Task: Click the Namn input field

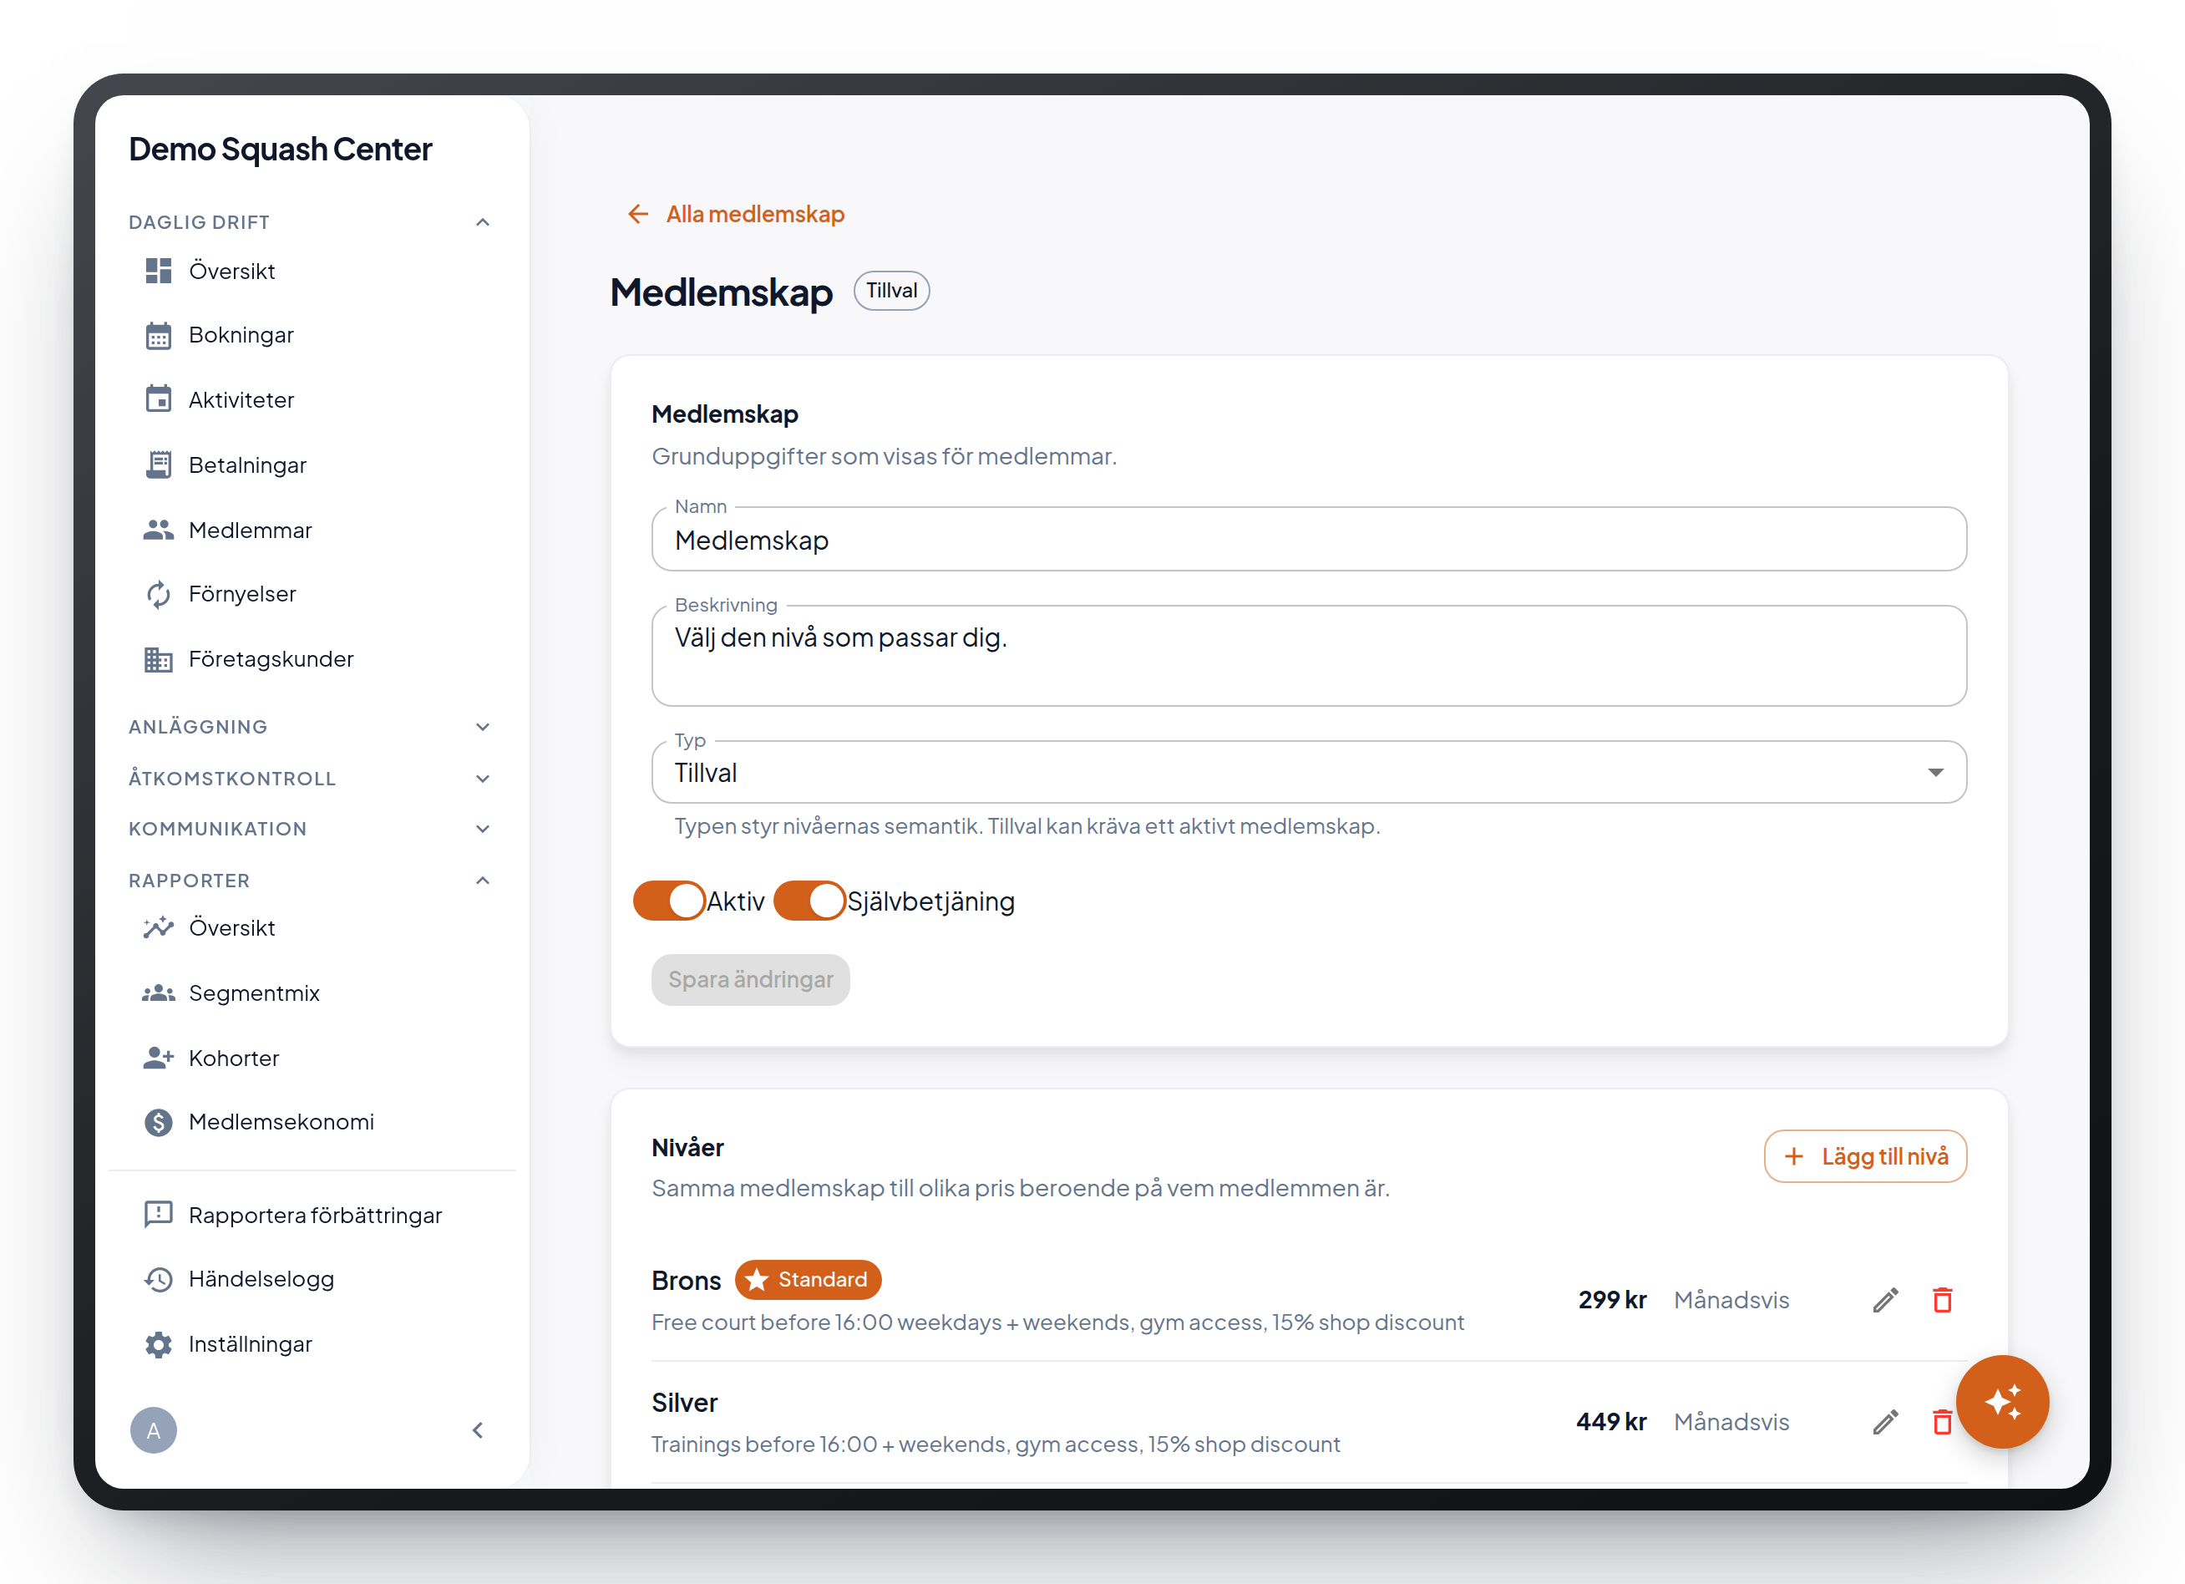Action: point(1308,540)
